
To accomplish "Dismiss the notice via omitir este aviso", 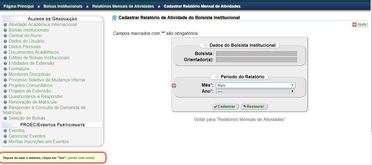I will point(81,158).
